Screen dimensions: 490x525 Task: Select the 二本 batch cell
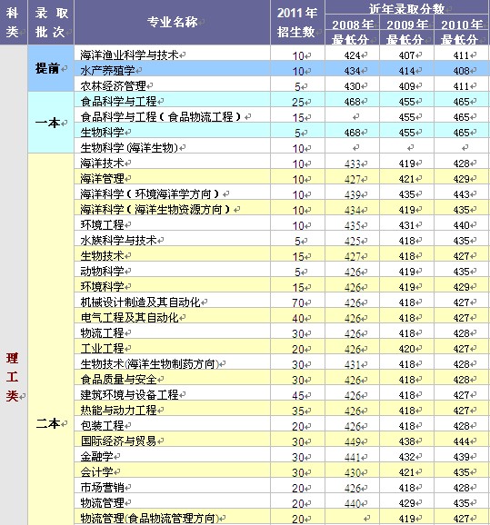point(51,423)
